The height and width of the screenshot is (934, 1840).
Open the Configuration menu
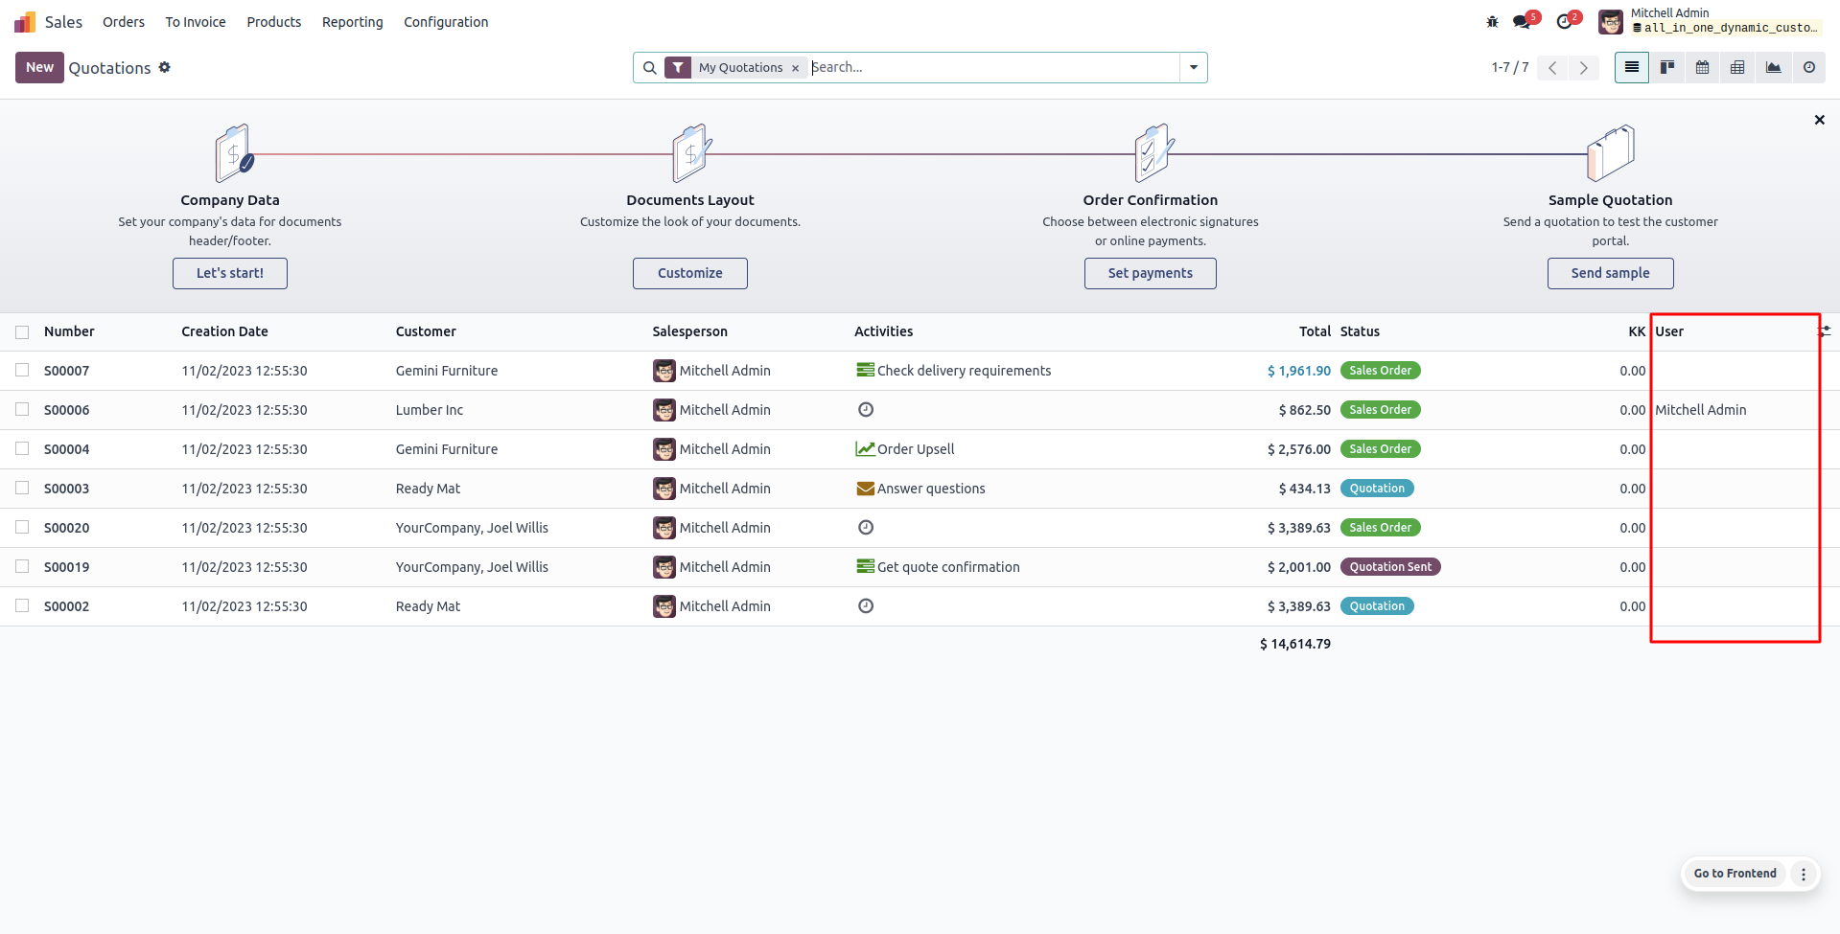coord(446,22)
